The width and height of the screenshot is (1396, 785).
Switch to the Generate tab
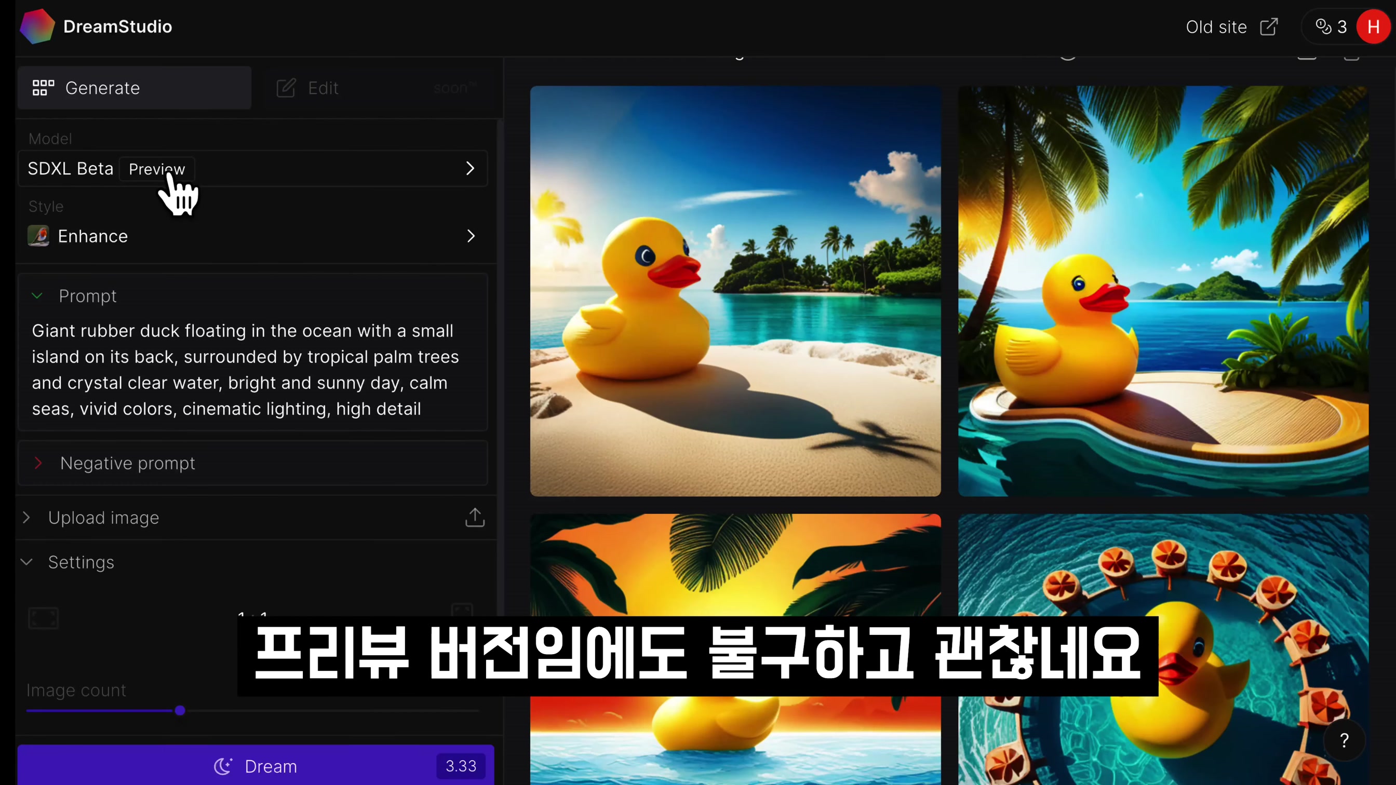(x=135, y=88)
